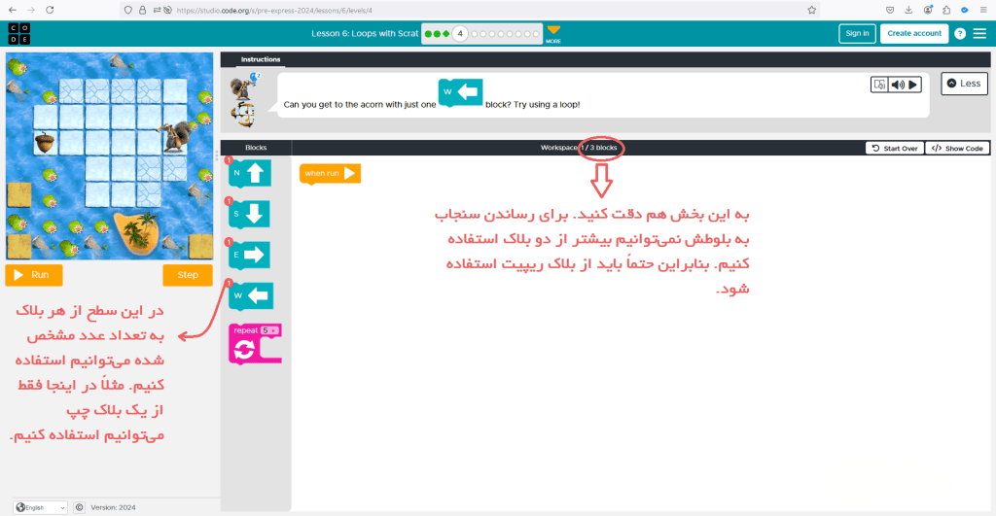
Task: Select the S move south block
Action: [250, 214]
